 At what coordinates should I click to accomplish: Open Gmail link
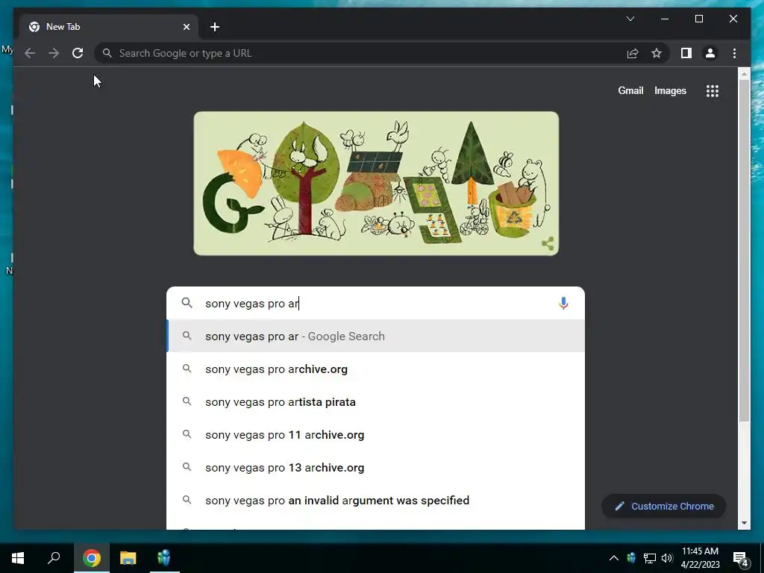(x=630, y=90)
